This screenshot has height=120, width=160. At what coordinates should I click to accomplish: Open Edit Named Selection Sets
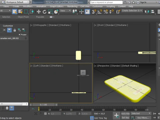coord(118,12)
